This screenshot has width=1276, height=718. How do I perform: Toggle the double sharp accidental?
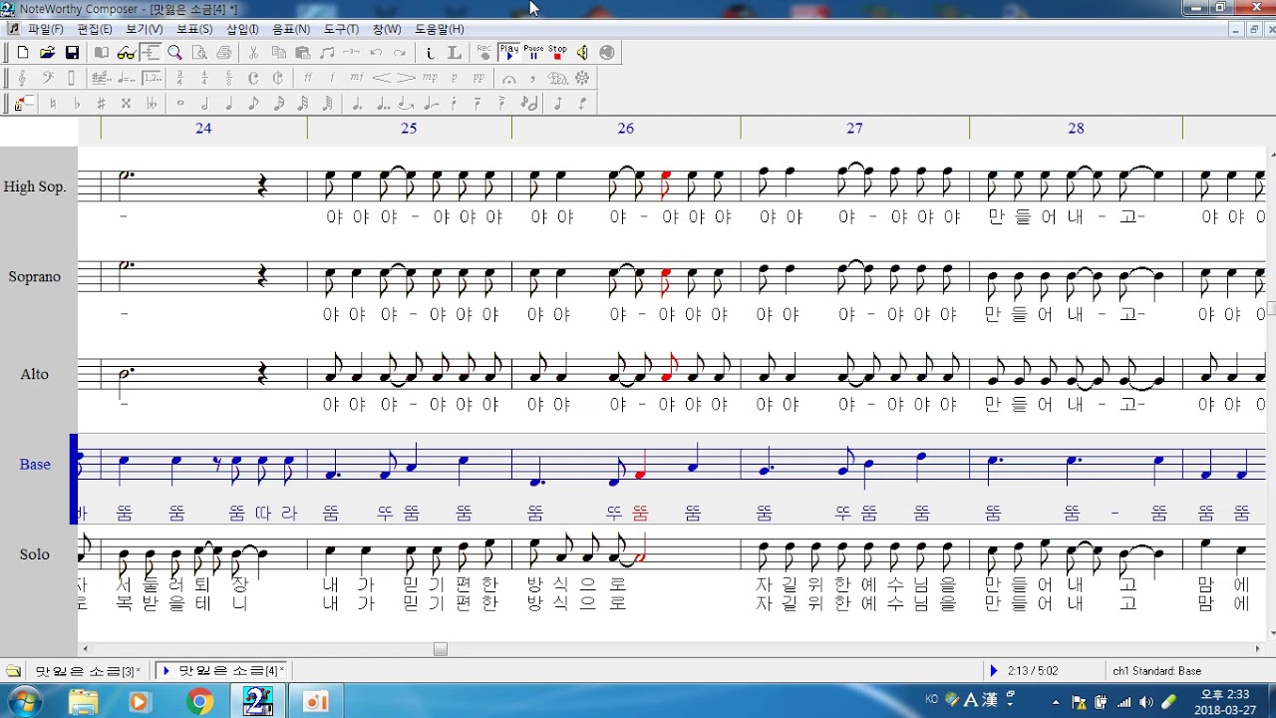point(126,103)
